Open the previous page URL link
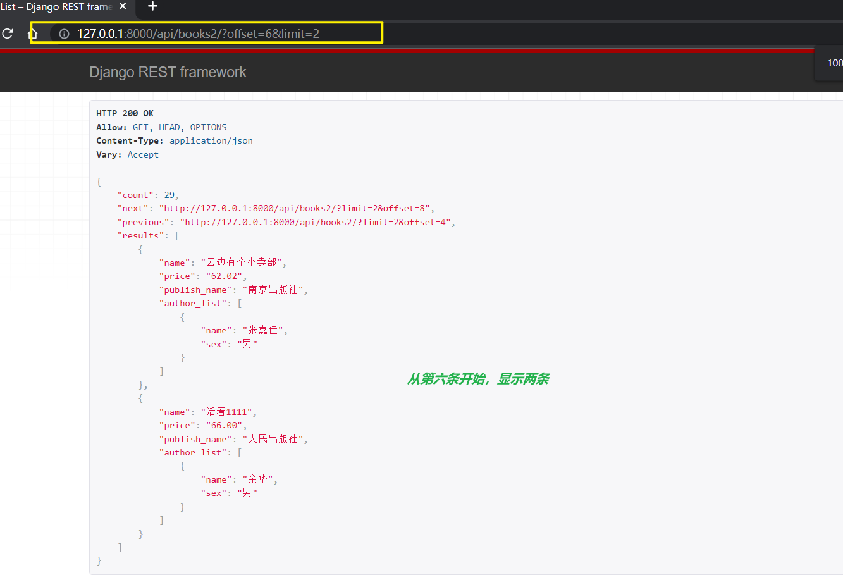Image resolution: width=843 pixels, height=575 pixels. pos(315,222)
